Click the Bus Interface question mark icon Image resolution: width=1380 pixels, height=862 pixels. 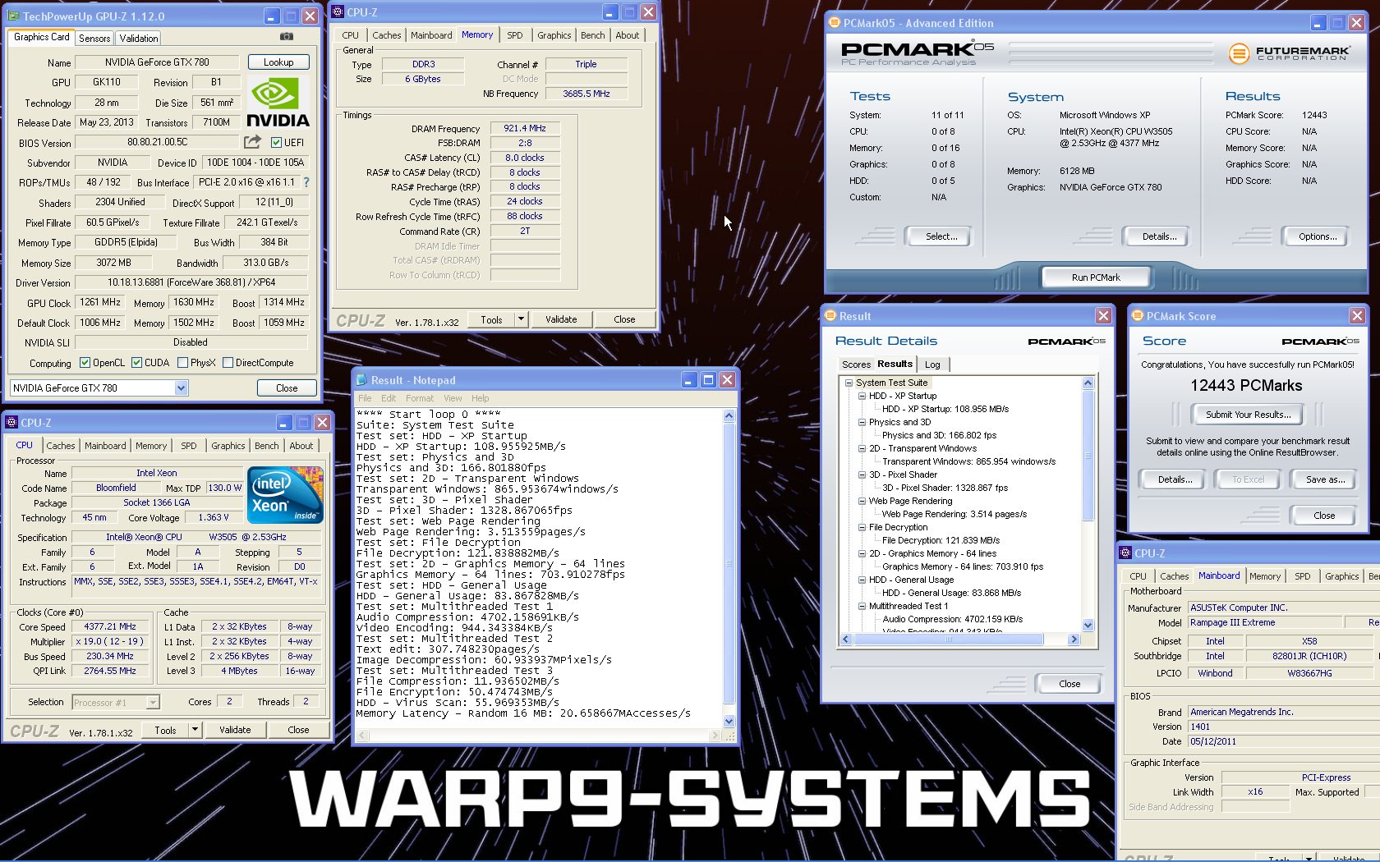point(306,182)
